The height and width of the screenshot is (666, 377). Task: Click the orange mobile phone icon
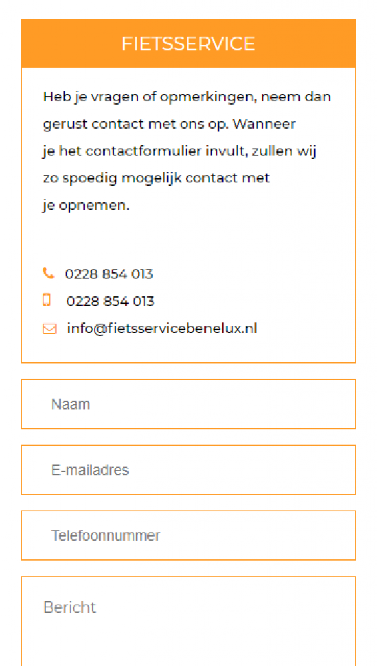(x=47, y=300)
